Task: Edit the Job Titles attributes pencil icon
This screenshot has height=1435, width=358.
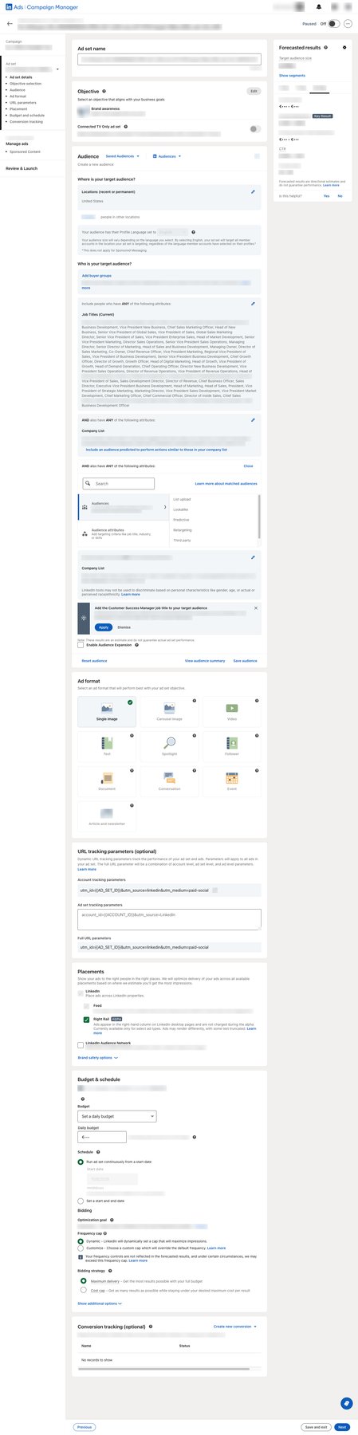Action: (254, 304)
